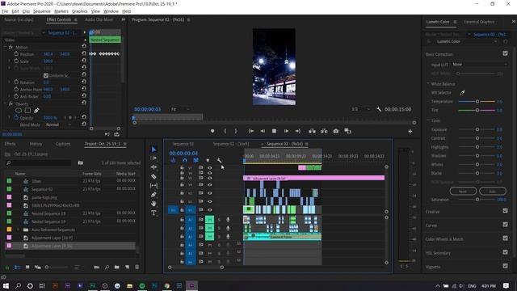Image resolution: width=517 pixels, height=291 pixels.
Task: Collapse the Opacity effect group
Action: coord(6,103)
